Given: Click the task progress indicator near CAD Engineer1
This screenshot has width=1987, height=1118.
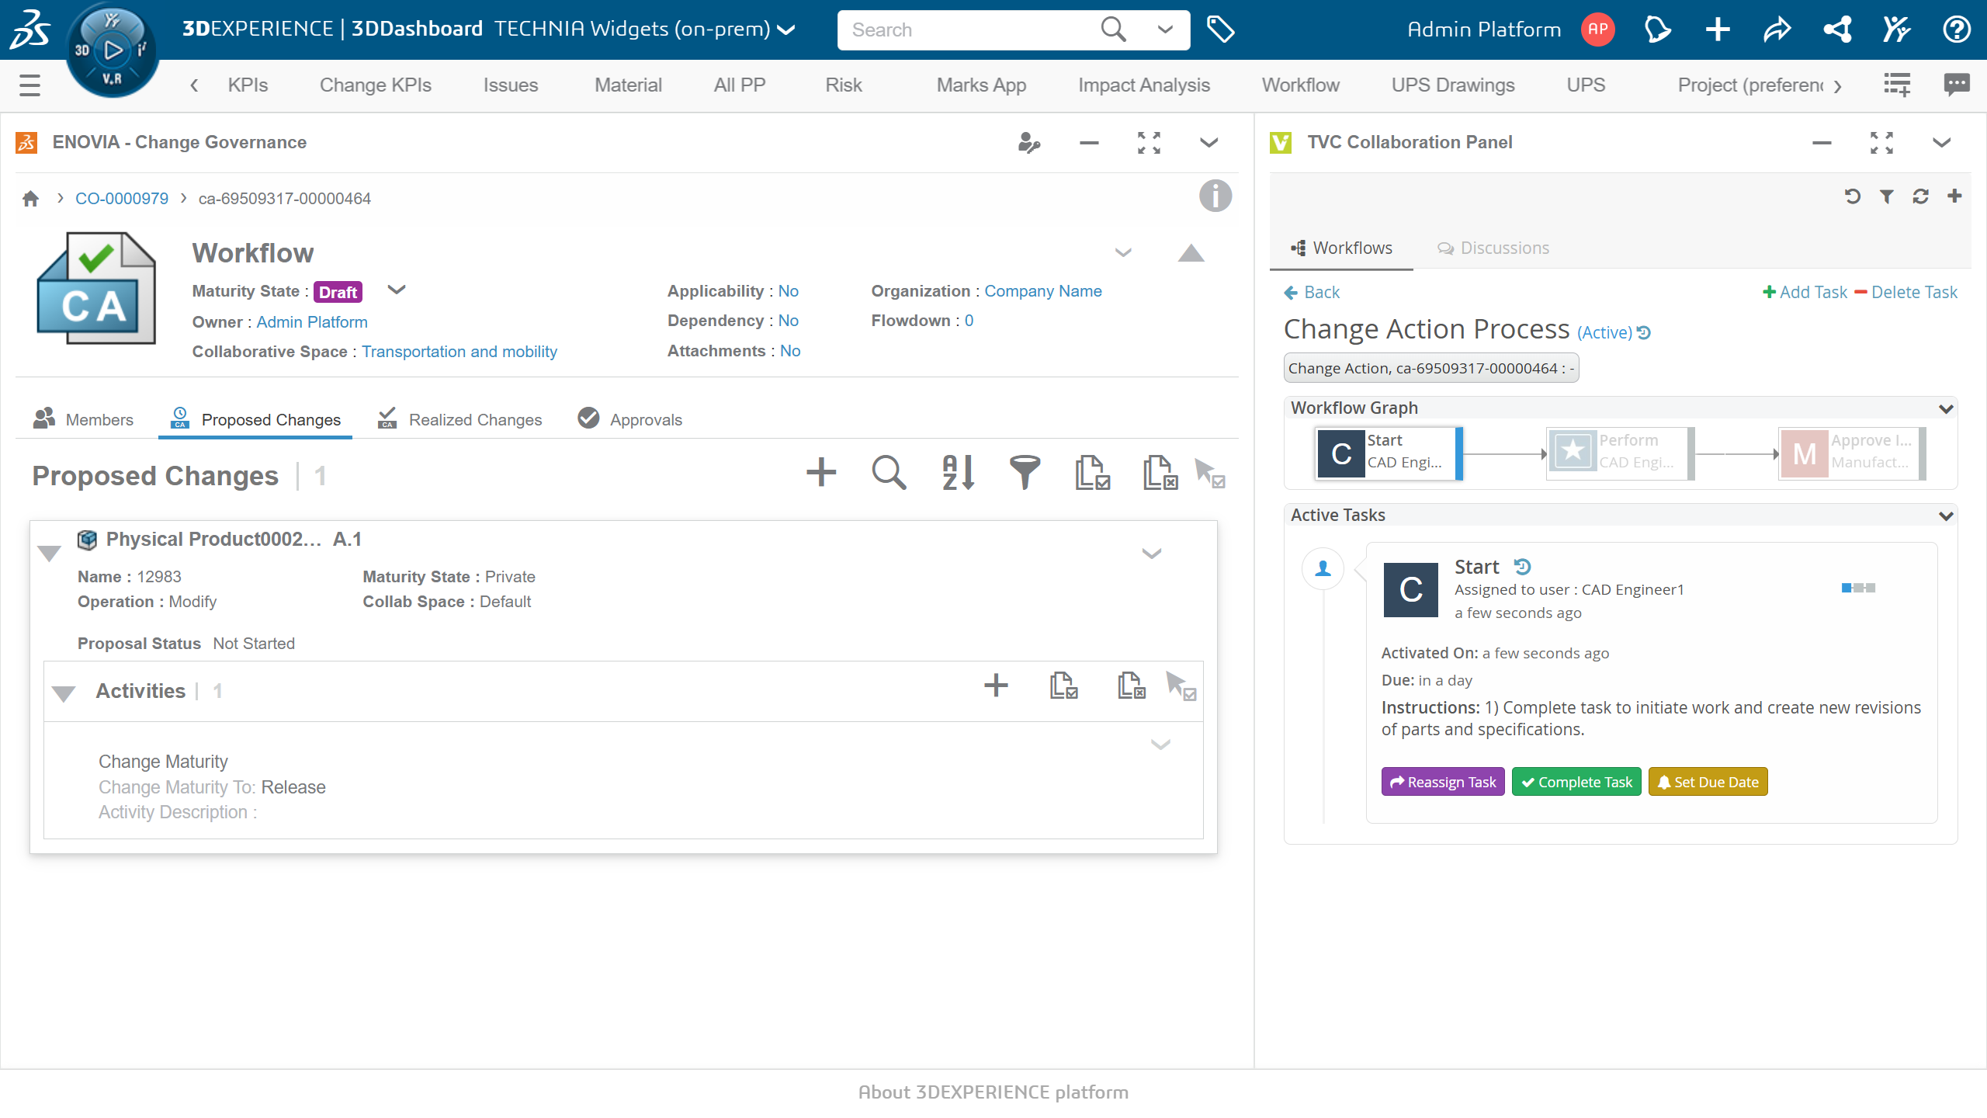Looking at the screenshot, I should (x=1857, y=588).
